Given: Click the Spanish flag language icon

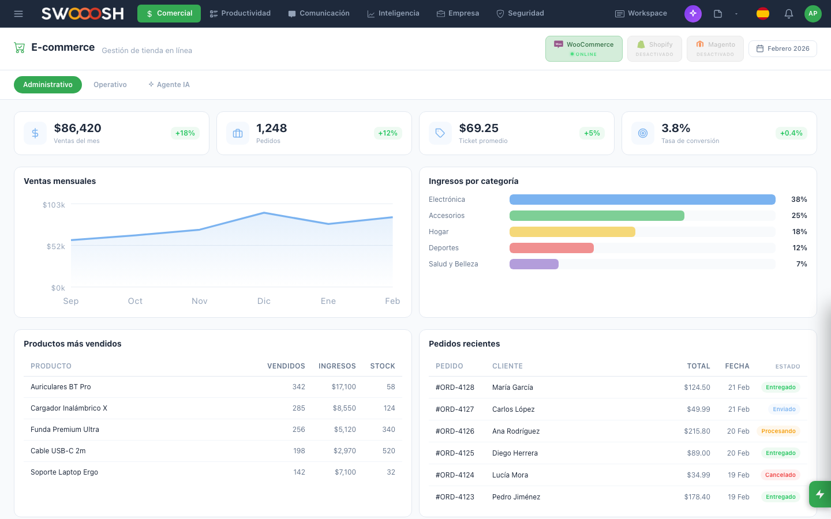Looking at the screenshot, I should tap(762, 14).
